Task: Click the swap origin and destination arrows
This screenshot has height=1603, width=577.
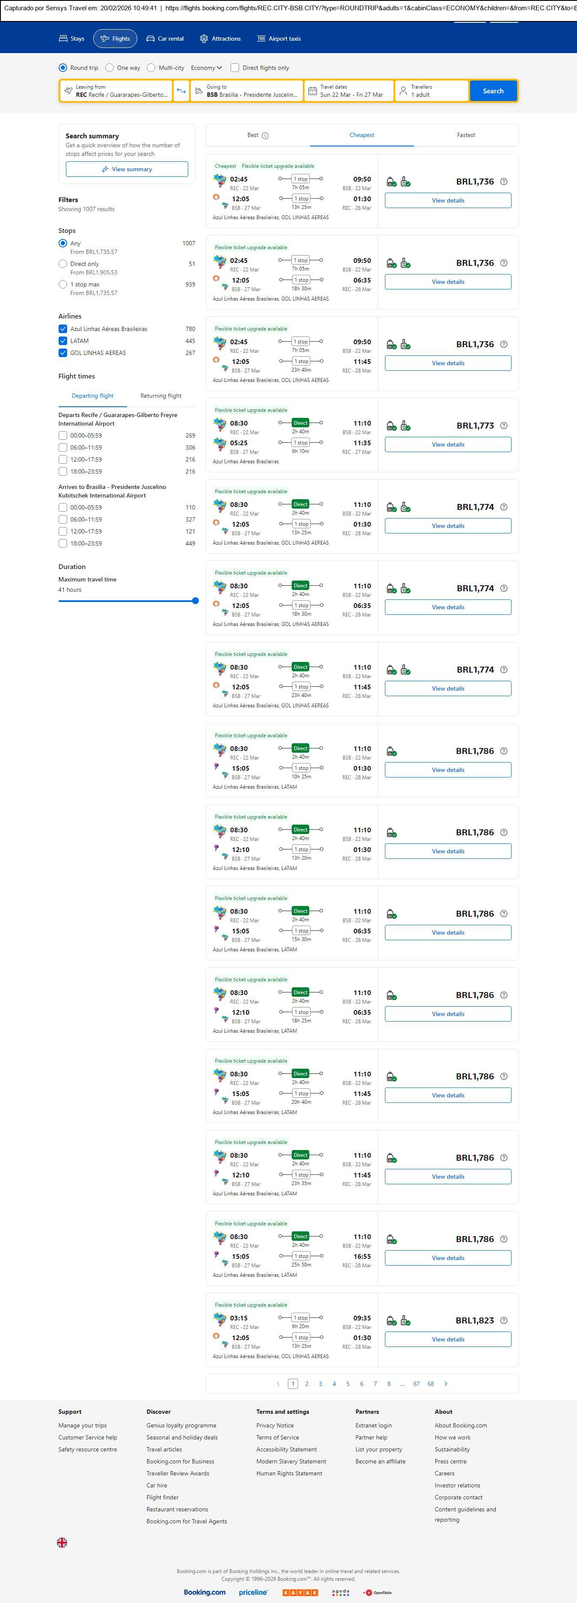Action: click(181, 91)
